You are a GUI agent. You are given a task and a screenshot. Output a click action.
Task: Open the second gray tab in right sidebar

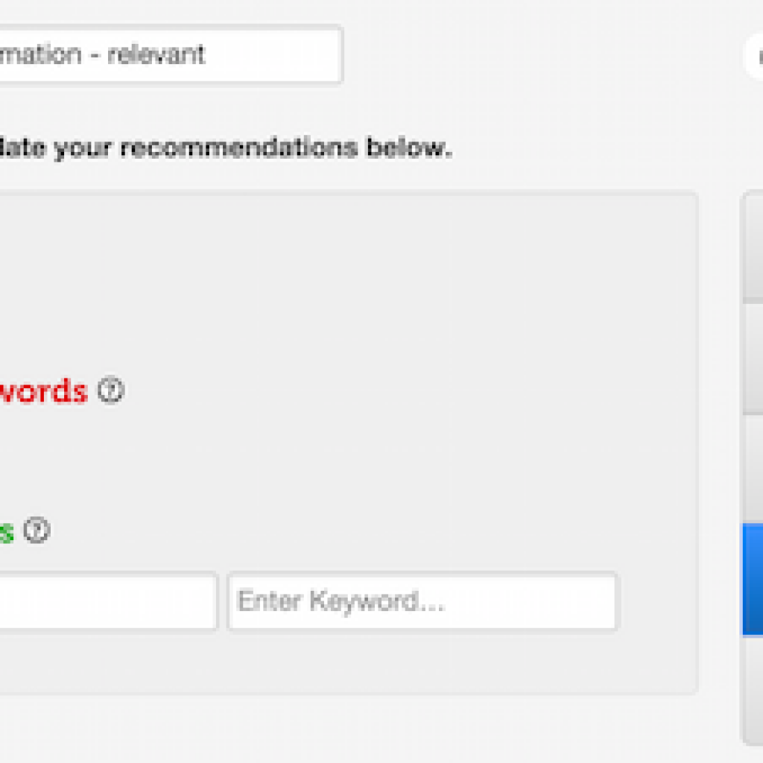tap(753, 359)
